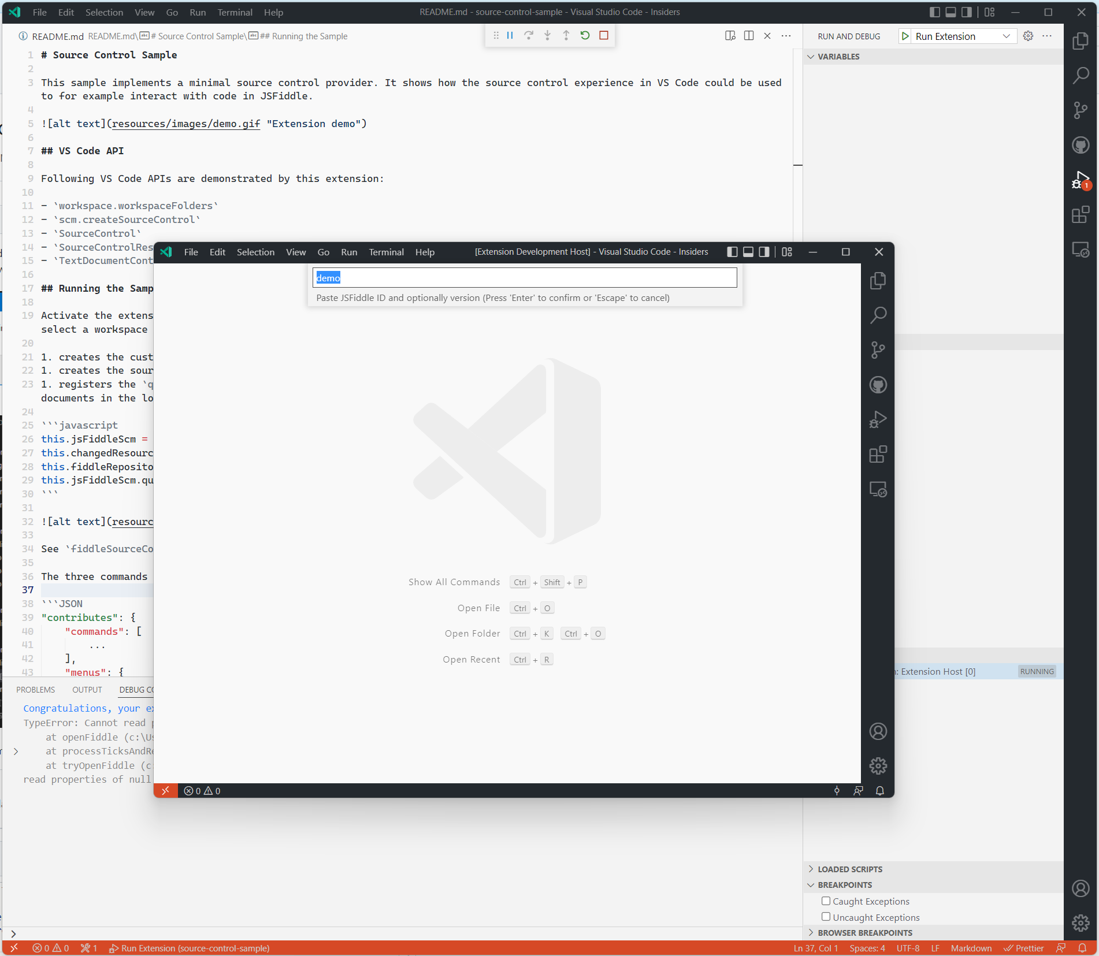Click Markdown language mode in status bar
Image resolution: width=1099 pixels, height=956 pixels.
coord(971,948)
